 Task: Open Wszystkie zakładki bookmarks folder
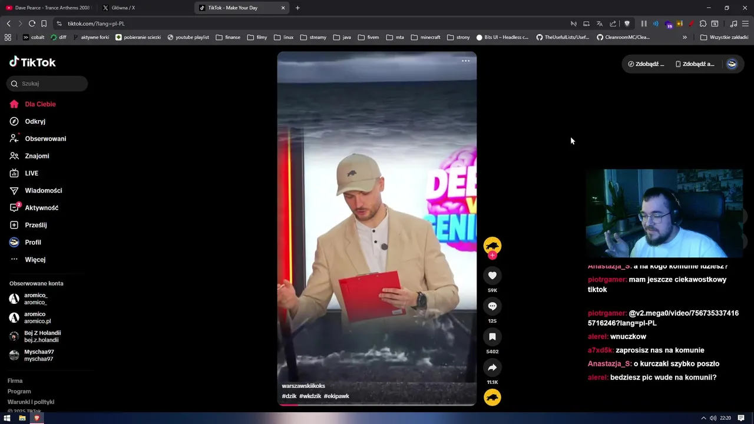coord(724,37)
